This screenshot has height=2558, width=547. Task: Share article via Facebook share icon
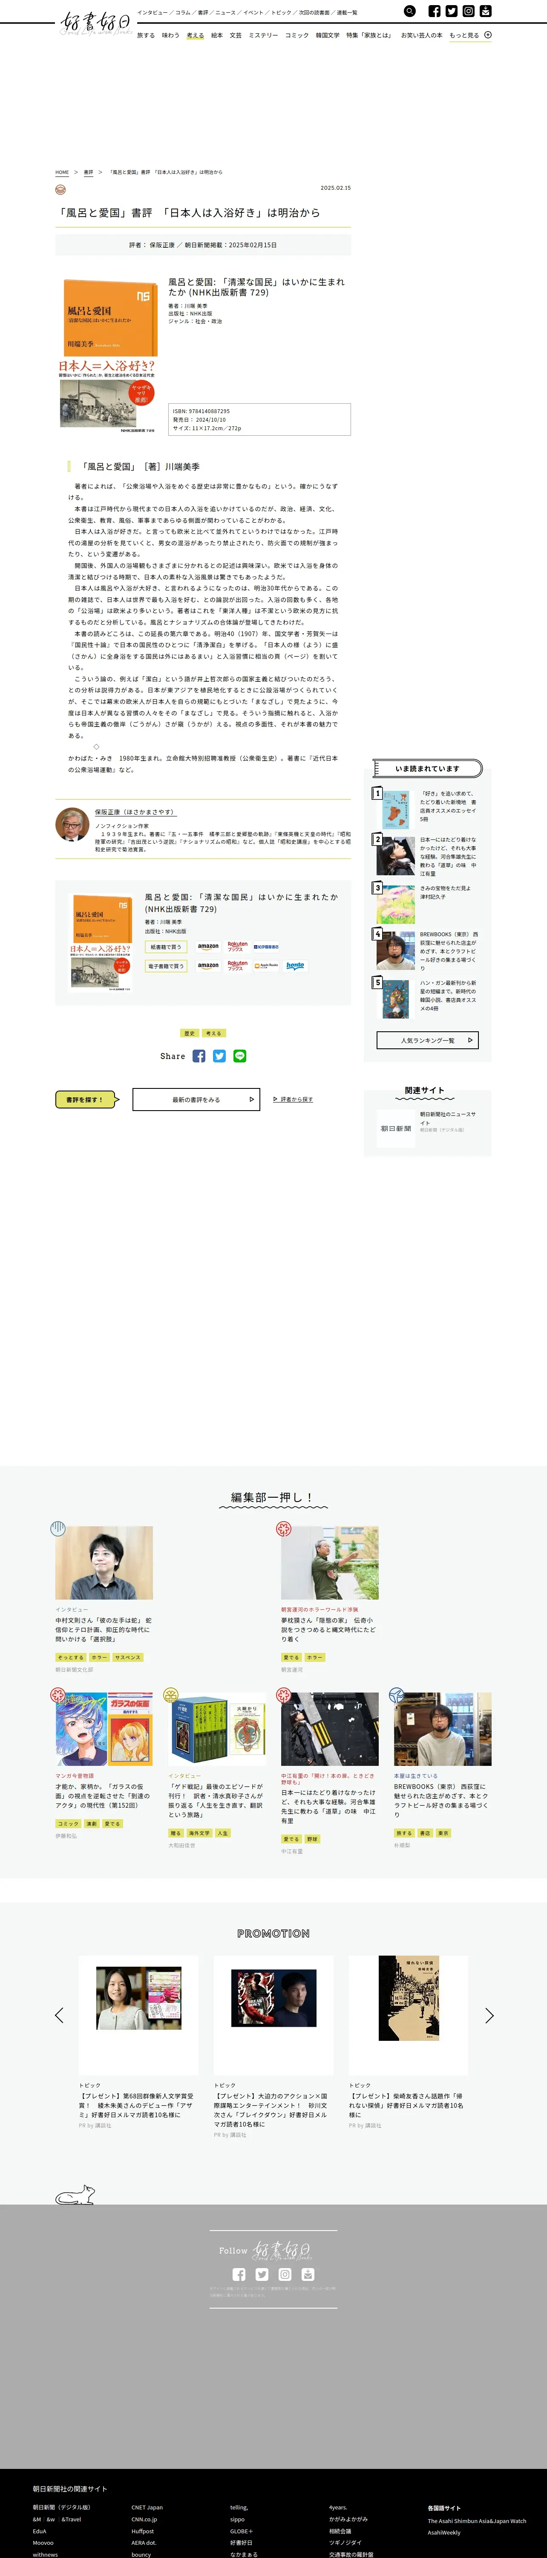(199, 1056)
